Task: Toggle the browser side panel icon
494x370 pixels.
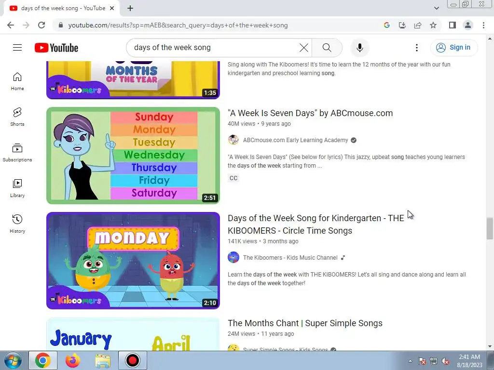Action: (453, 25)
